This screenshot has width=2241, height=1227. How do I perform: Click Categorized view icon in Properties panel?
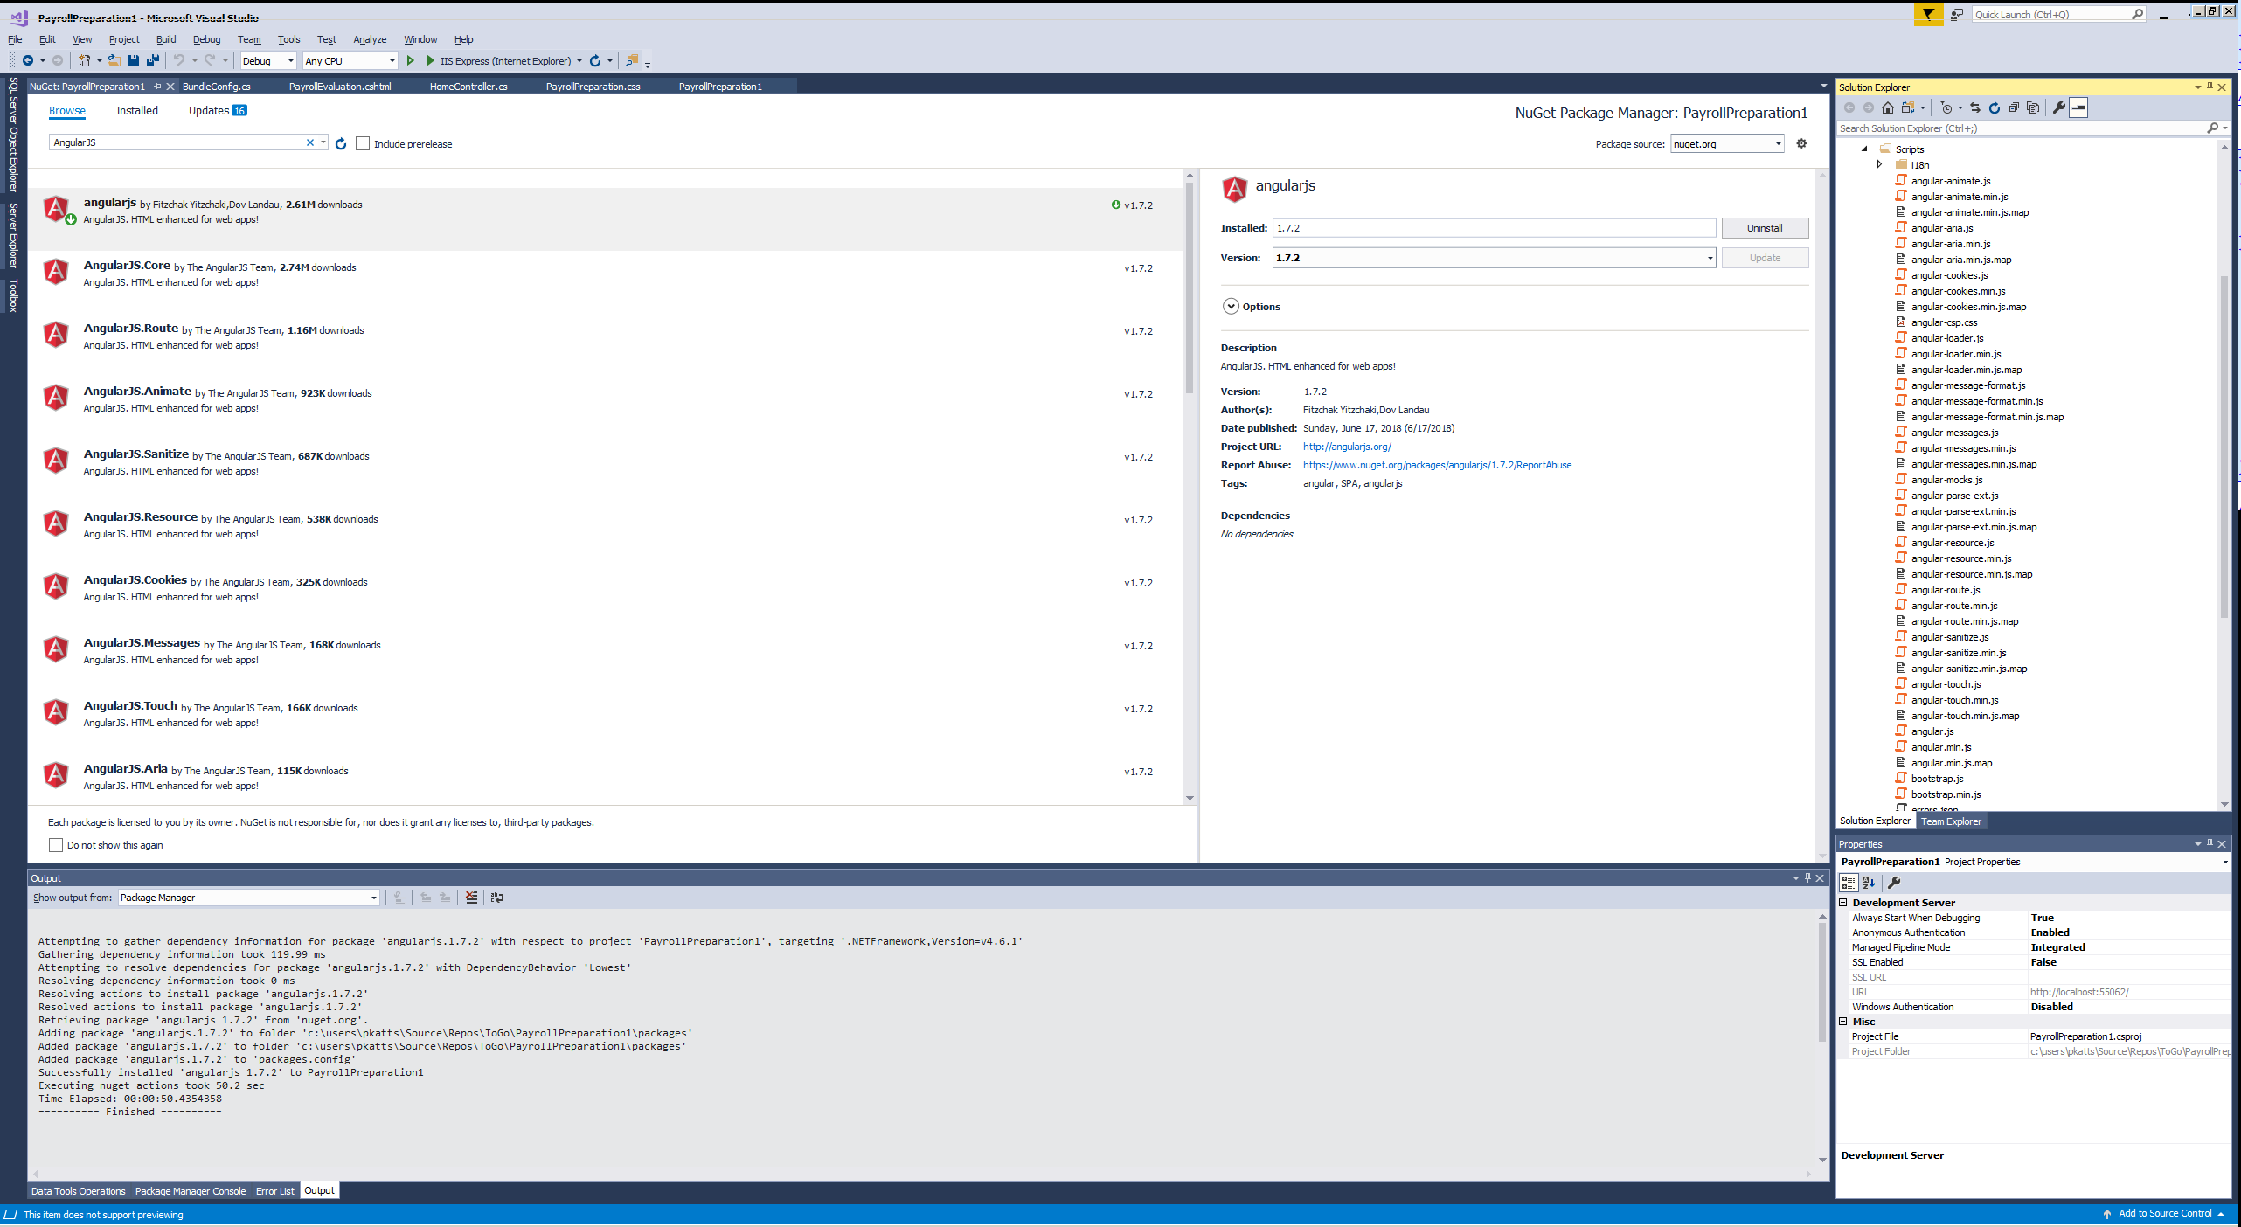(x=1849, y=883)
